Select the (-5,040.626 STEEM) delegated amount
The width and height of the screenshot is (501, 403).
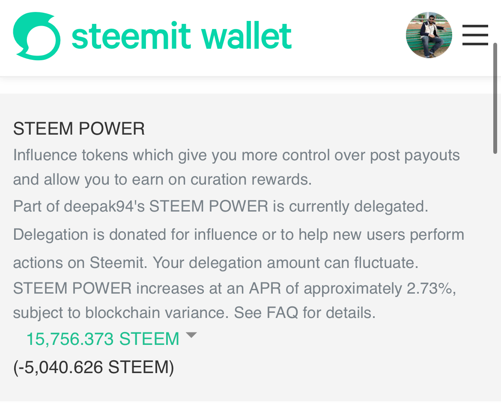[93, 367]
